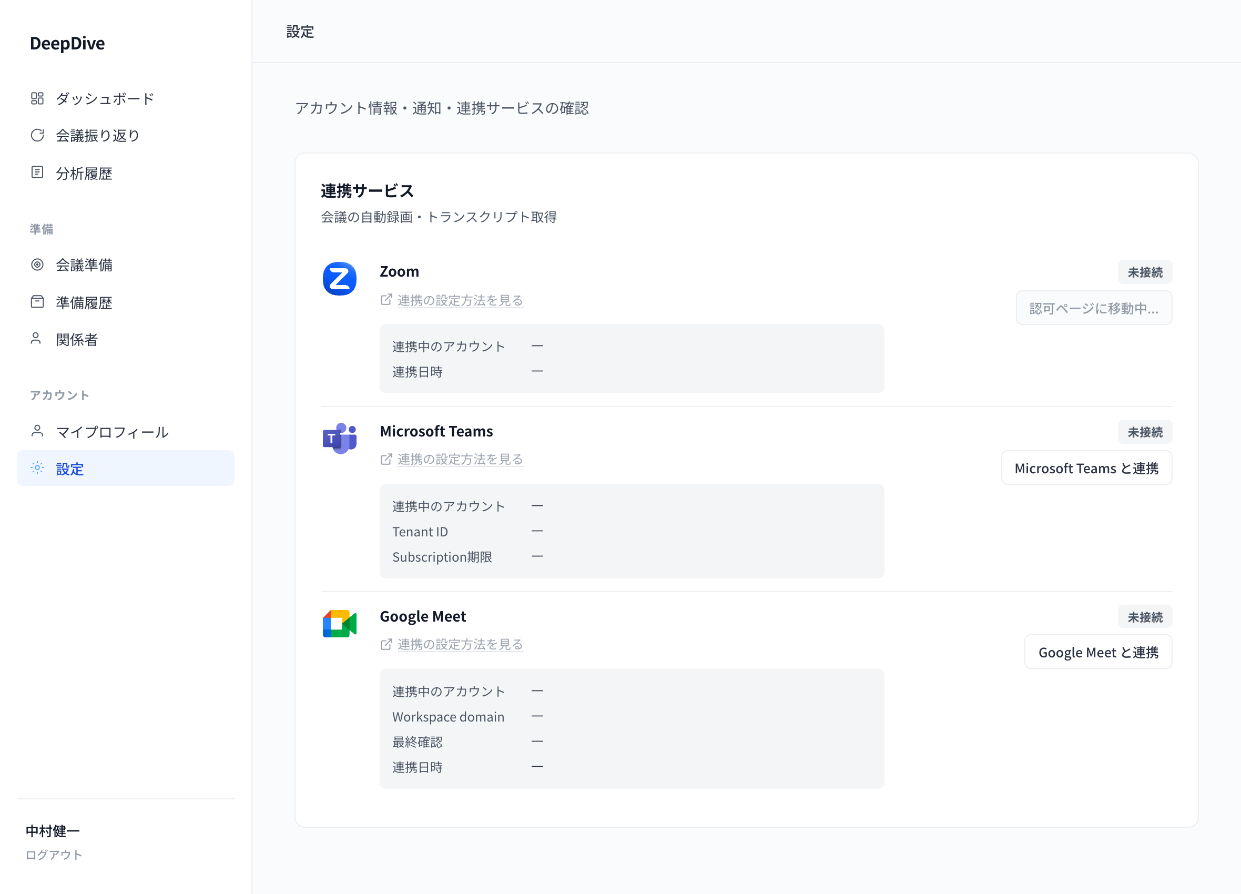Click Microsoft Teams と連携 button

tap(1086, 468)
